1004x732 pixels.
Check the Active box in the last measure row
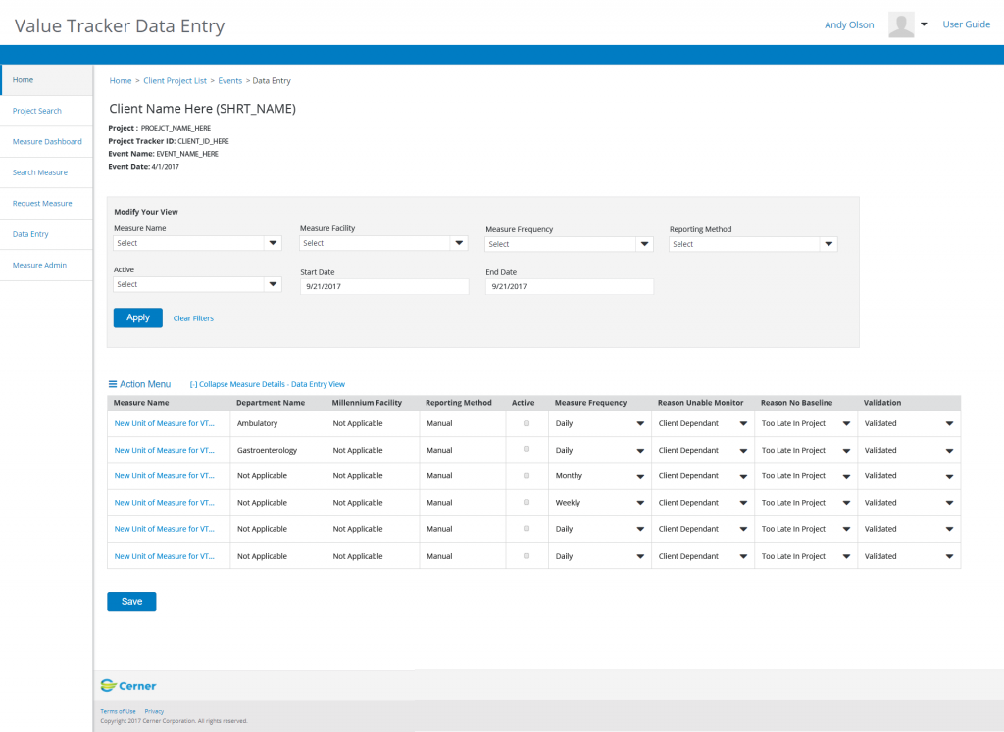point(526,555)
